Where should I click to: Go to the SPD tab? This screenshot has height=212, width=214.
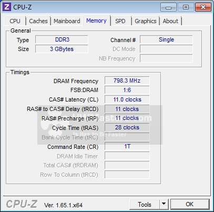[120, 21]
